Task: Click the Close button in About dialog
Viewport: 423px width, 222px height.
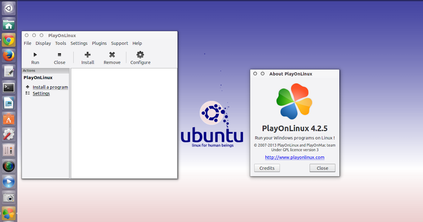Action: pos(323,168)
